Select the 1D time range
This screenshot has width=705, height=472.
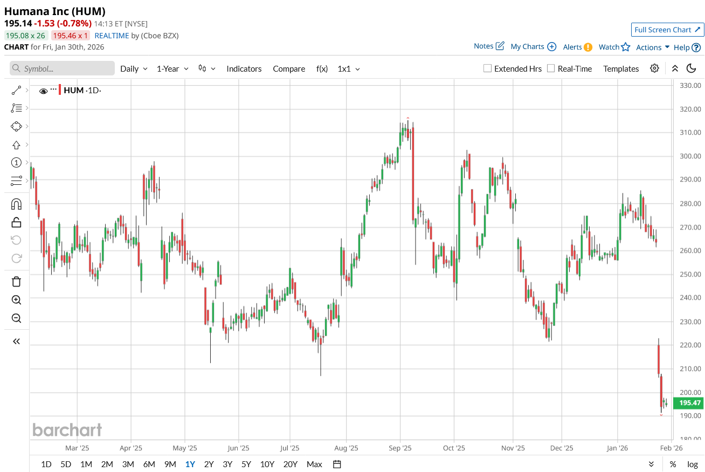(46, 464)
